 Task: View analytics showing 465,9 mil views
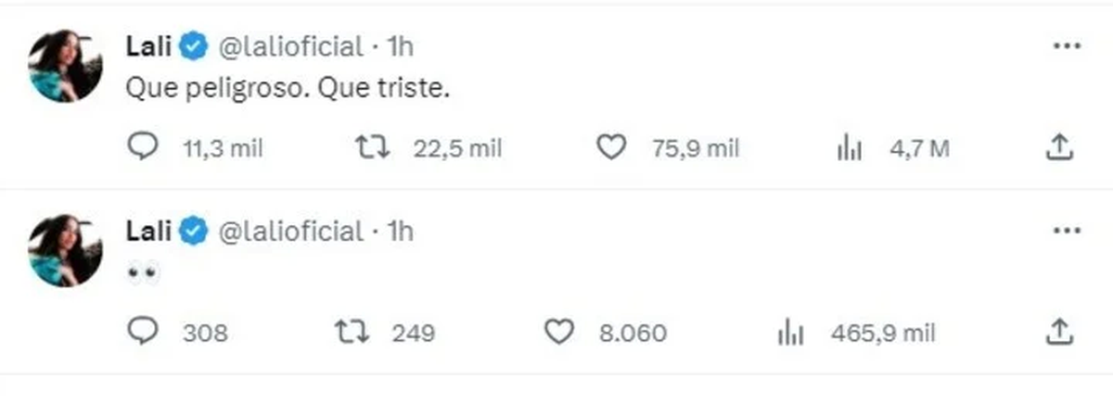(x=788, y=332)
